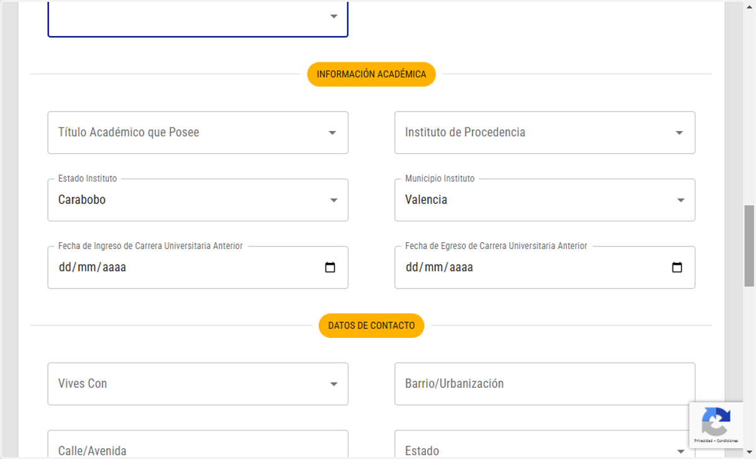Click Fecha de Ingreso date input field

tap(198, 267)
